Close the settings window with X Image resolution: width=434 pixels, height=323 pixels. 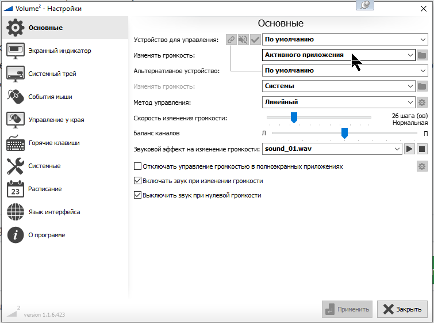(424, 9)
